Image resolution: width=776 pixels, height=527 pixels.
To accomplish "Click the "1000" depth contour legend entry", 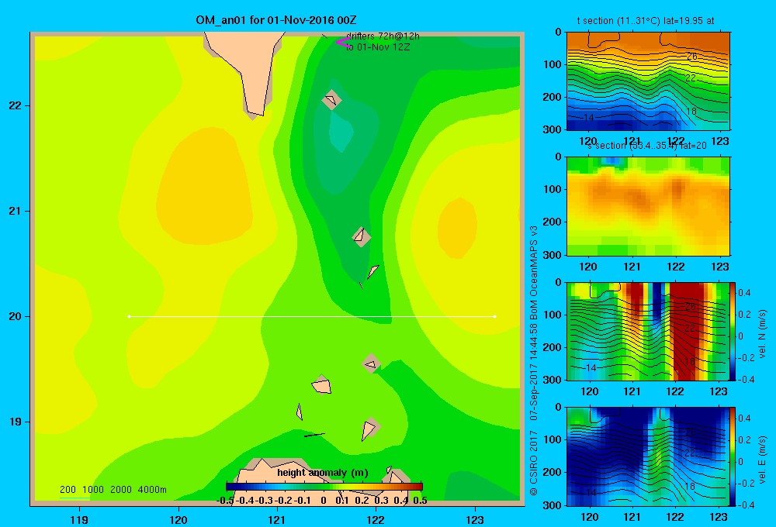I will coord(92,490).
